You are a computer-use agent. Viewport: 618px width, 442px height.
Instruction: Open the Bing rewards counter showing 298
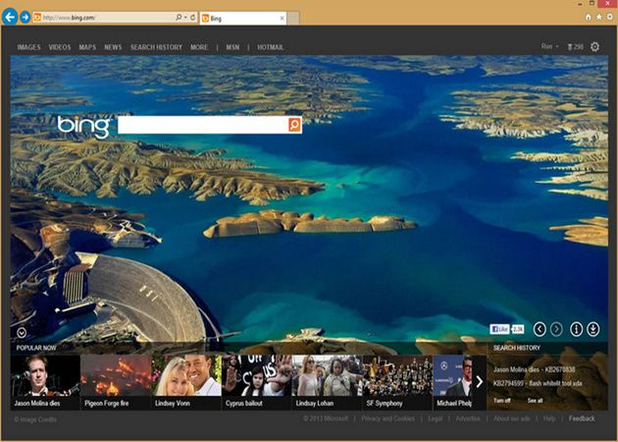(x=576, y=46)
